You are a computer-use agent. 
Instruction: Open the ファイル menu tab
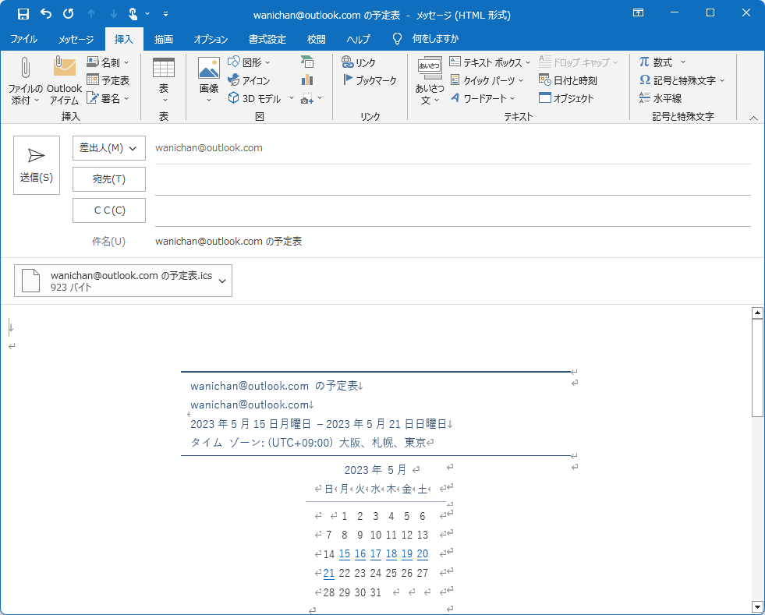click(24, 39)
